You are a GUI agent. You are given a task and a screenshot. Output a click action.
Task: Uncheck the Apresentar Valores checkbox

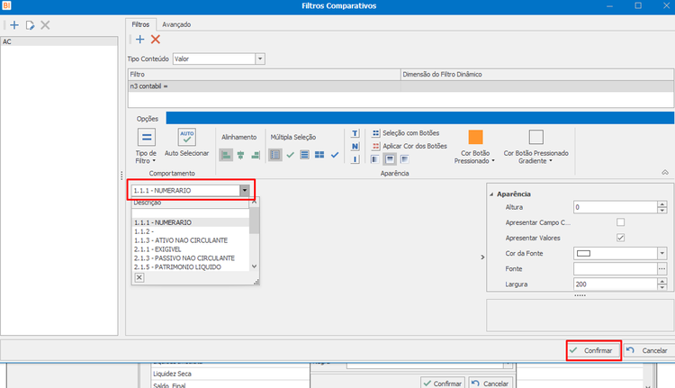620,238
